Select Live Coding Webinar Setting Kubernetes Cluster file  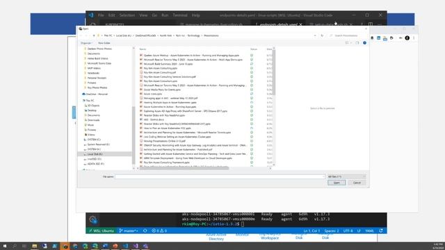click(x=177, y=137)
